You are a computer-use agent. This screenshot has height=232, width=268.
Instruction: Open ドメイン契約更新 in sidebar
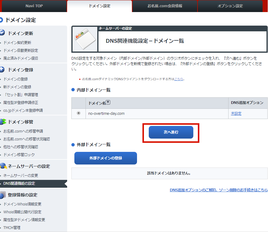(x=17, y=42)
